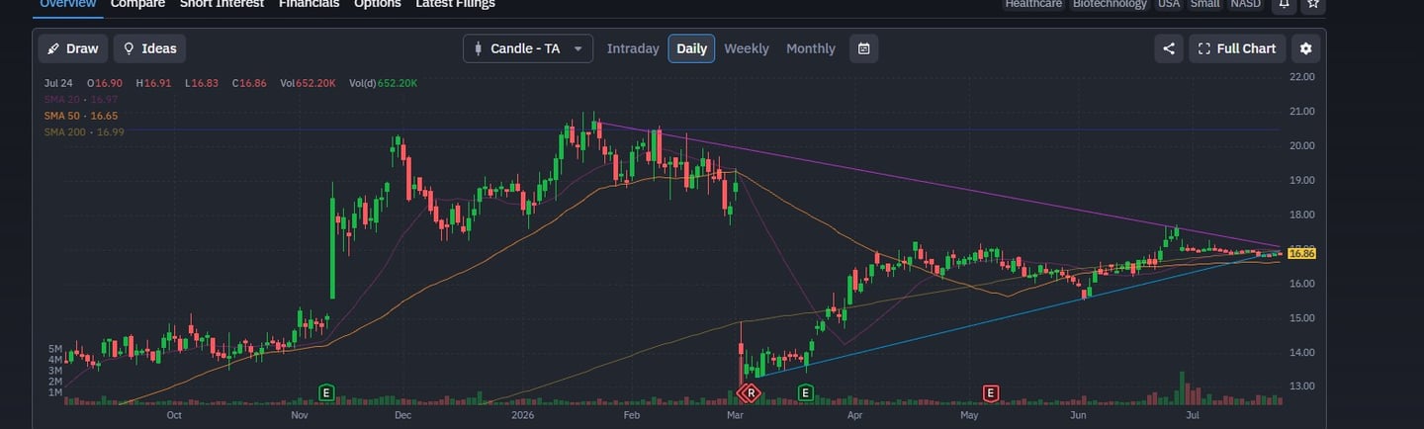
Task: Click the SMA 20 legend label
Action: [x=81, y=100]
